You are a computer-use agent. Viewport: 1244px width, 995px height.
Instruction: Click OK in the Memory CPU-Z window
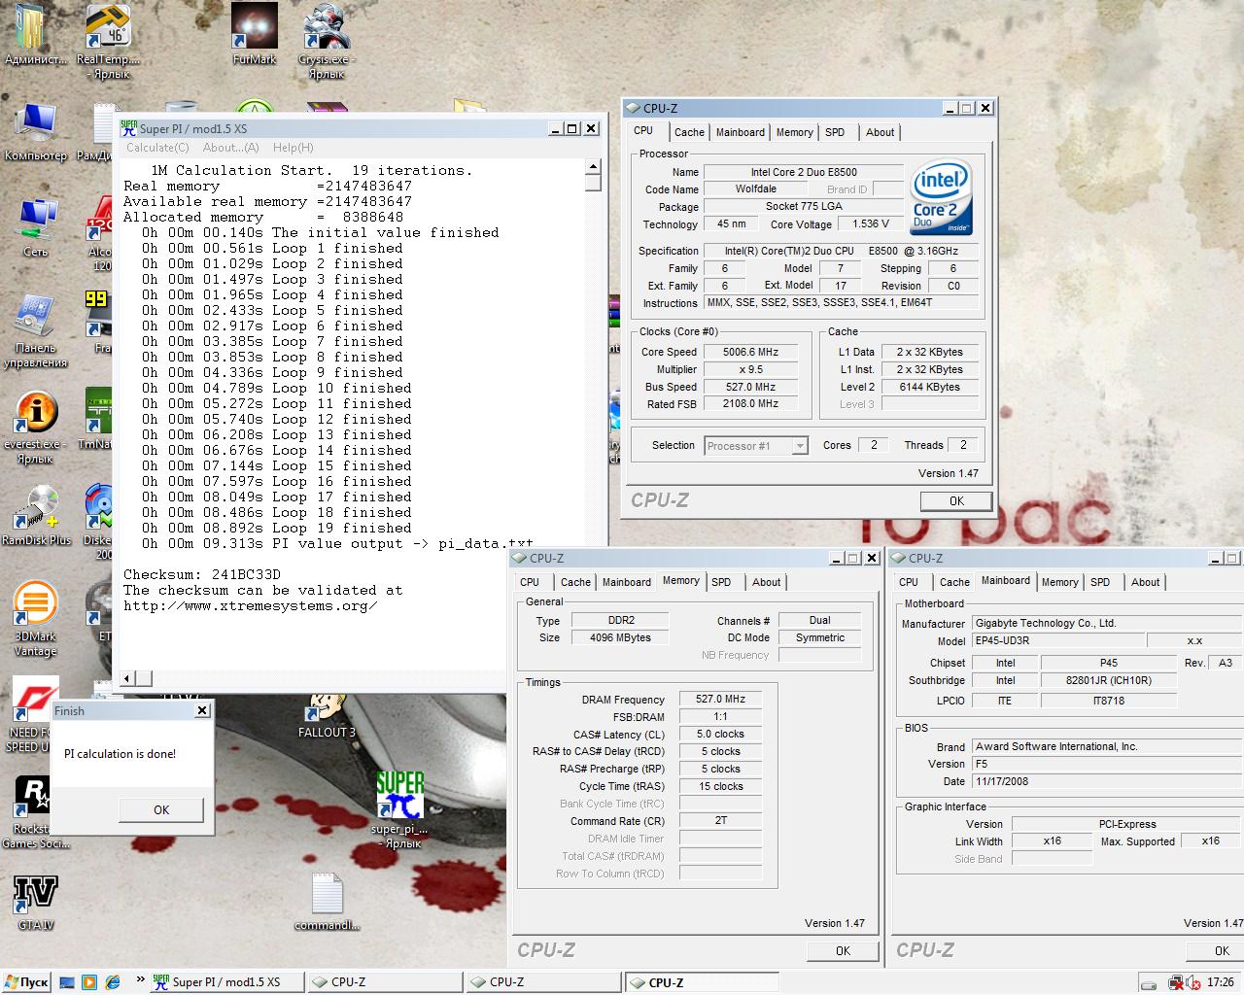pos(843,950)
